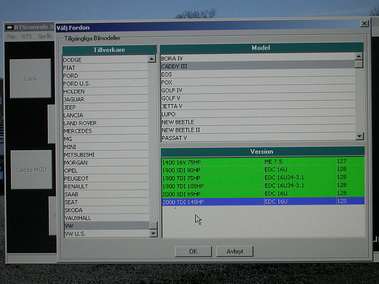Select the FORD U.S. manufacturer

pos(105,84)
